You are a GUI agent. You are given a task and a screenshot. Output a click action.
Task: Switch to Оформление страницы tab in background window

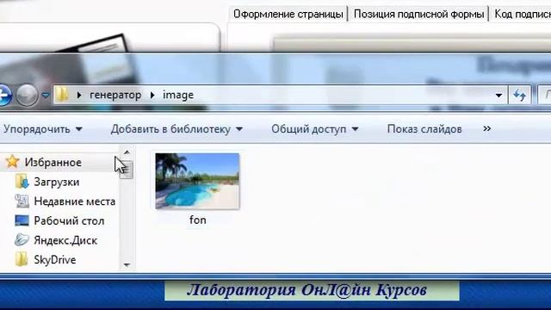coord(288,14)
